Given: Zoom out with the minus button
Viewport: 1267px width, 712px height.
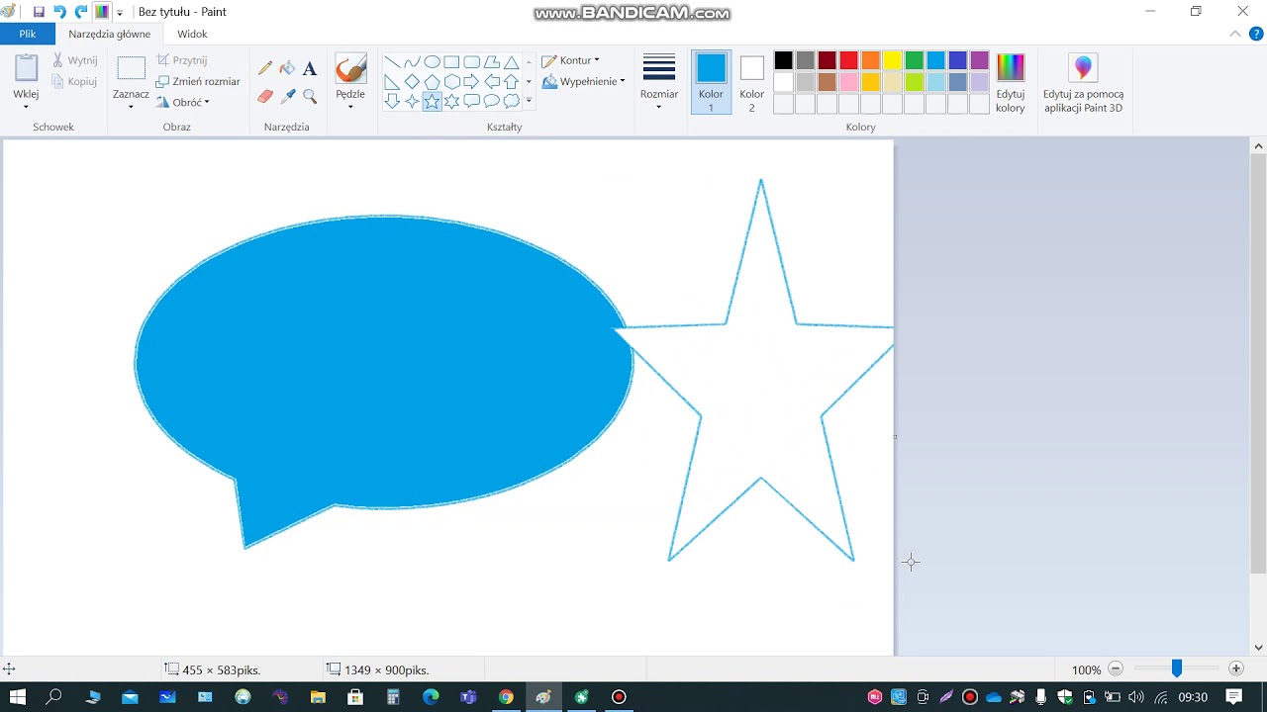Looking at the screenshot, I should (x=1116, y=669).
